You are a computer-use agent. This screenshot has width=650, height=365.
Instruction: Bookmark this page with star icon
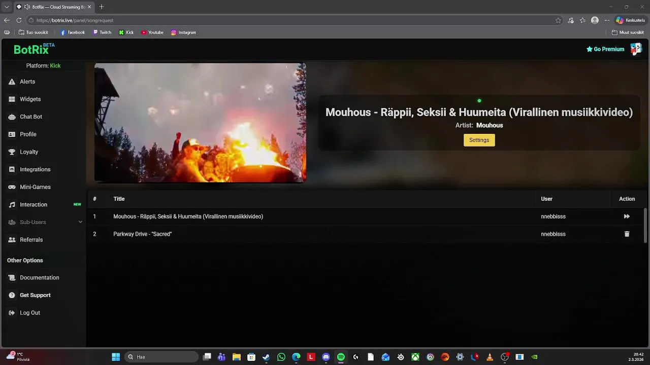(x=558, y=20)
